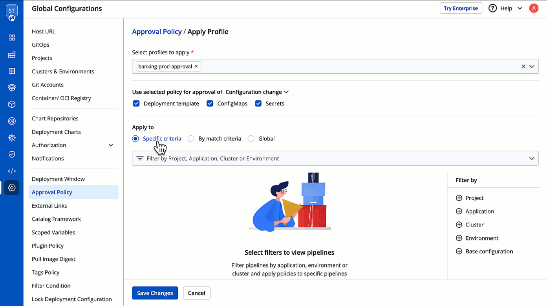547x306 pixels.
Task: Open the Applications icon in the sidebar
Action: [12, 38]
